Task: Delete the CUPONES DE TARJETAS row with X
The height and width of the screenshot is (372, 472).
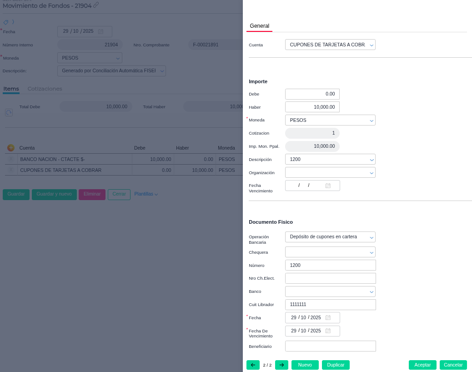Action: 11,170
